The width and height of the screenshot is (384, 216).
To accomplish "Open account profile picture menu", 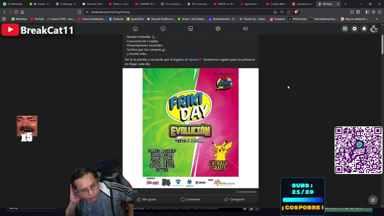I will click(x=374, y=28).
